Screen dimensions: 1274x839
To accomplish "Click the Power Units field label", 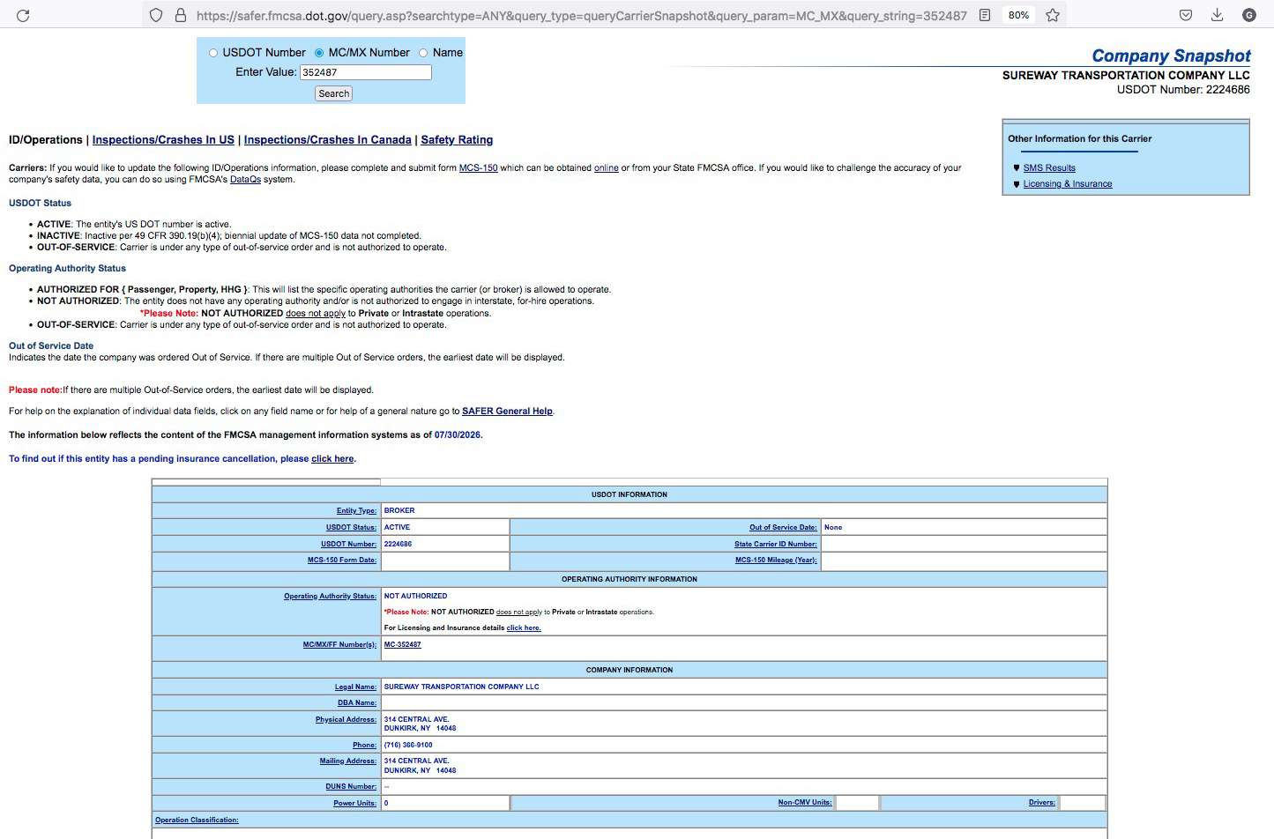I will coord(354,804).
